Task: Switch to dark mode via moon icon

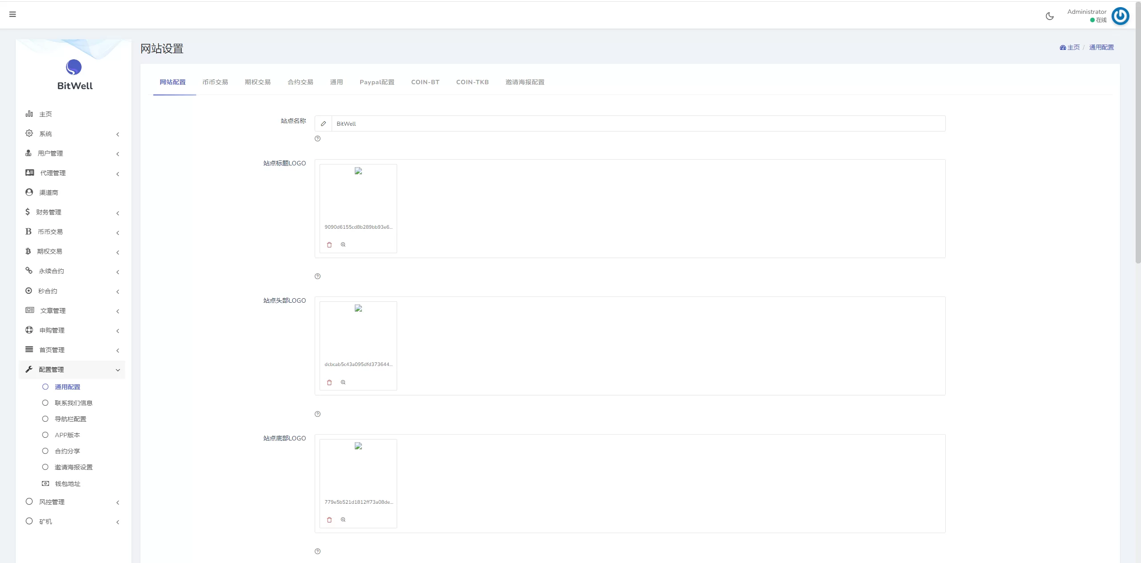Action: coord(1050,16)
